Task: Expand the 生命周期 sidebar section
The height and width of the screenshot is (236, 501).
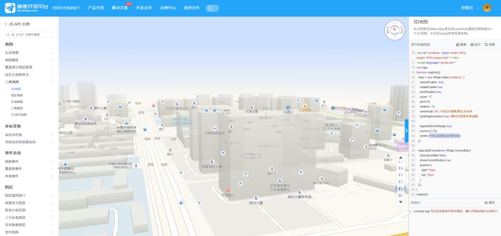Action: (x=29, y=52)
